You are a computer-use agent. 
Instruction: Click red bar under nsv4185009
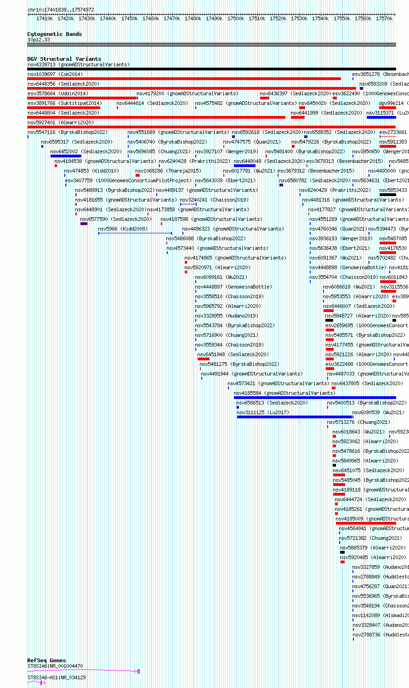366,523
